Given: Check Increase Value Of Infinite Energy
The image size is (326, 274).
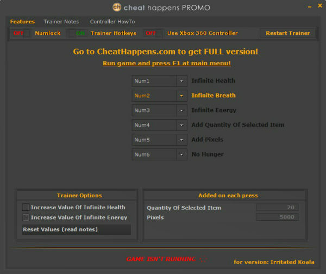Looking at the screenshot, I should (26, 217).
